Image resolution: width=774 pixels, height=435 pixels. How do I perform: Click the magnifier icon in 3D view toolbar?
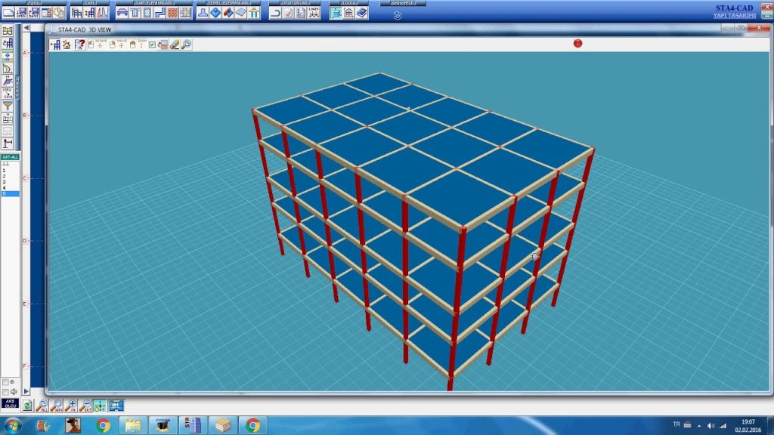pyautogui.click(x=186, y=45)
